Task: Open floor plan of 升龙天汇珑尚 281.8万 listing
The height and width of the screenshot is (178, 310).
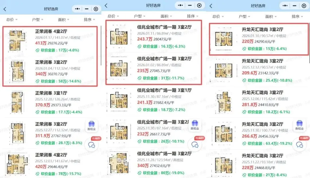Action: (224, 102)
